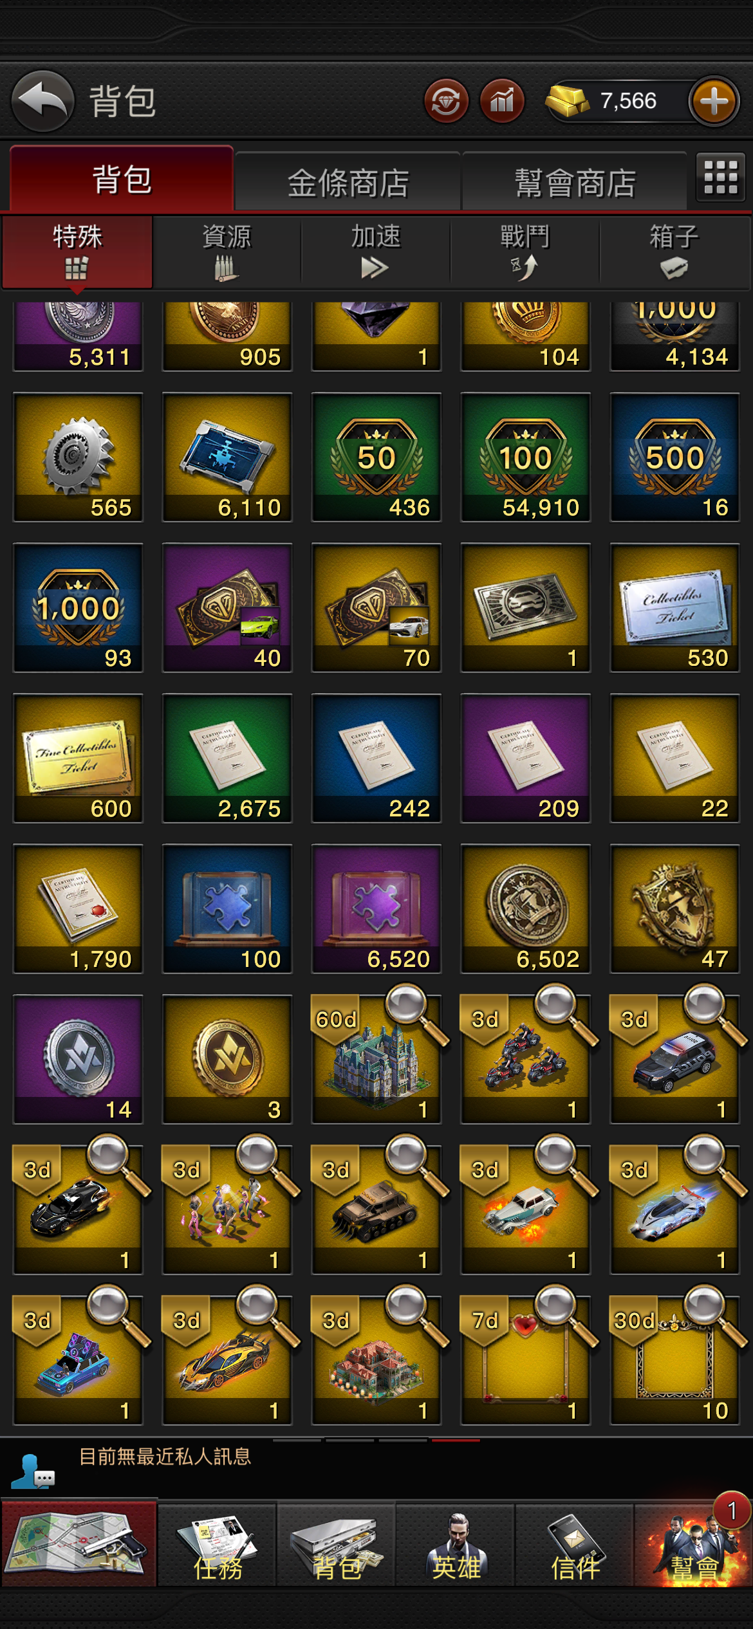
Task: Select the 加速 category tab
Action: click(x=376, y=252)
